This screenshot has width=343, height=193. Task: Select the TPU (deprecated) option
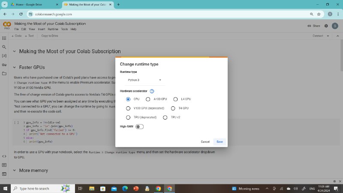128,118
